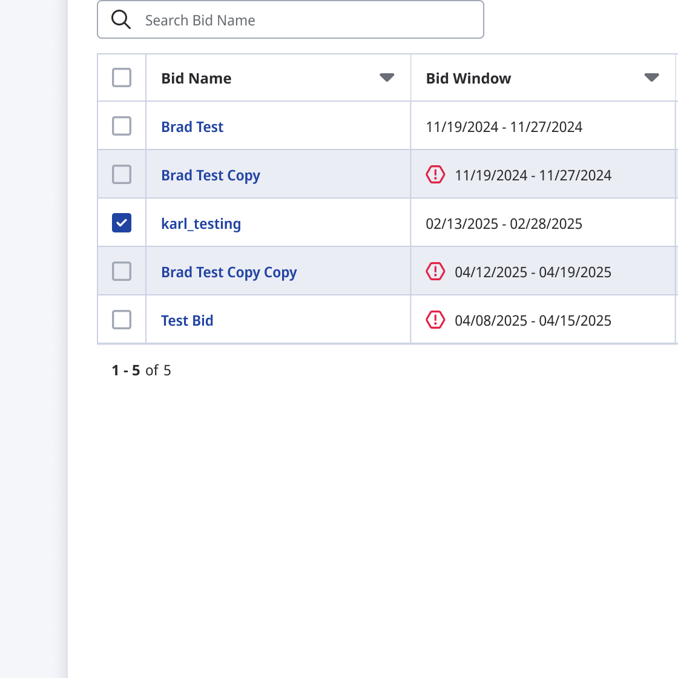This screenshot has width=678, height=678.
Task: Toggle the select-all header checkbox
Action: [x=122, y=78]
